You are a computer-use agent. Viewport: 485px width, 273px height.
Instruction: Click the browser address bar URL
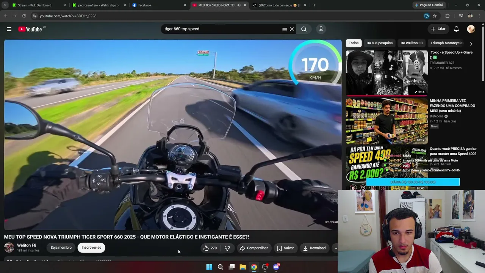[x=68, y=16]
